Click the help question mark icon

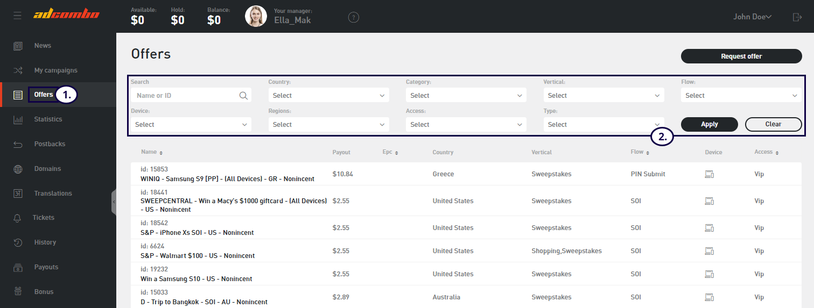pos(354,17)
